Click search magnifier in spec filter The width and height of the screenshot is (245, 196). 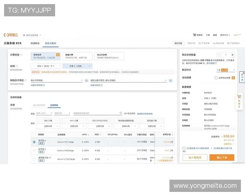pyautogui.click(x=121, y=113)
